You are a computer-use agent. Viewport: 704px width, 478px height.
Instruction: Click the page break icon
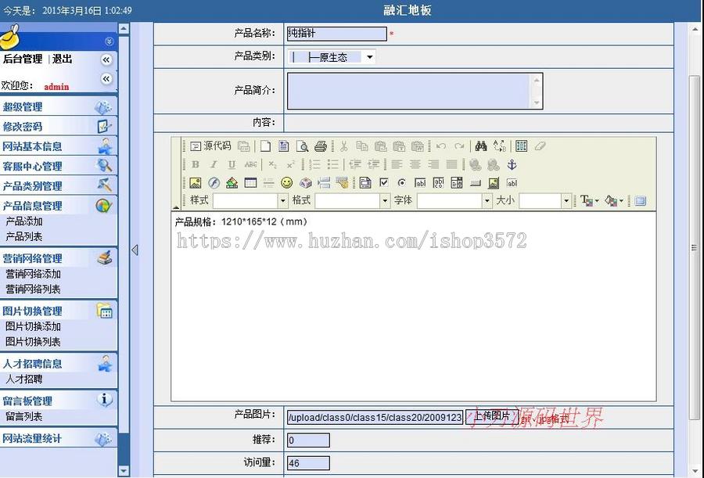[324, 183]
